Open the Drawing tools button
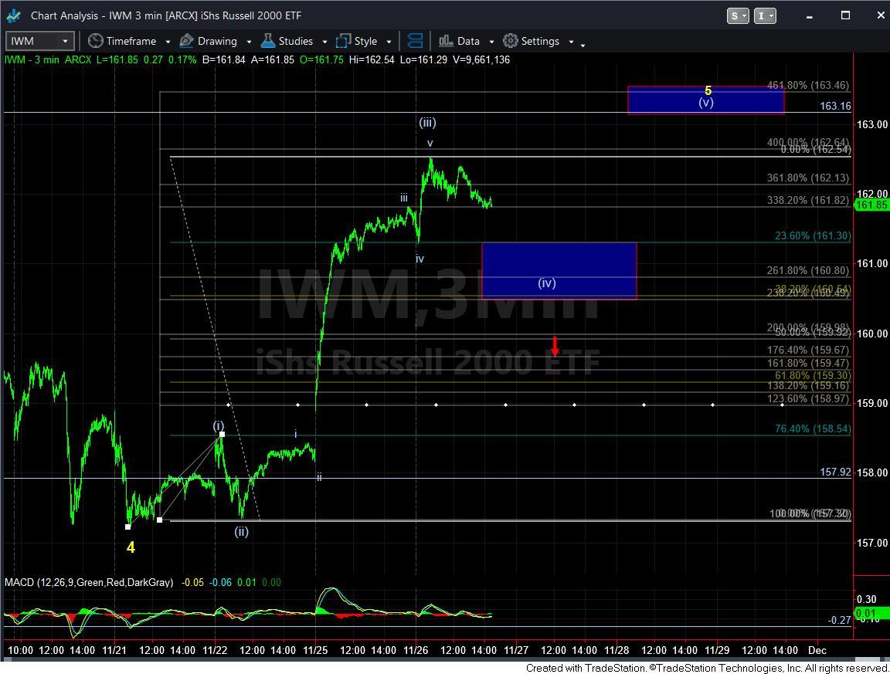 (208, 41)
